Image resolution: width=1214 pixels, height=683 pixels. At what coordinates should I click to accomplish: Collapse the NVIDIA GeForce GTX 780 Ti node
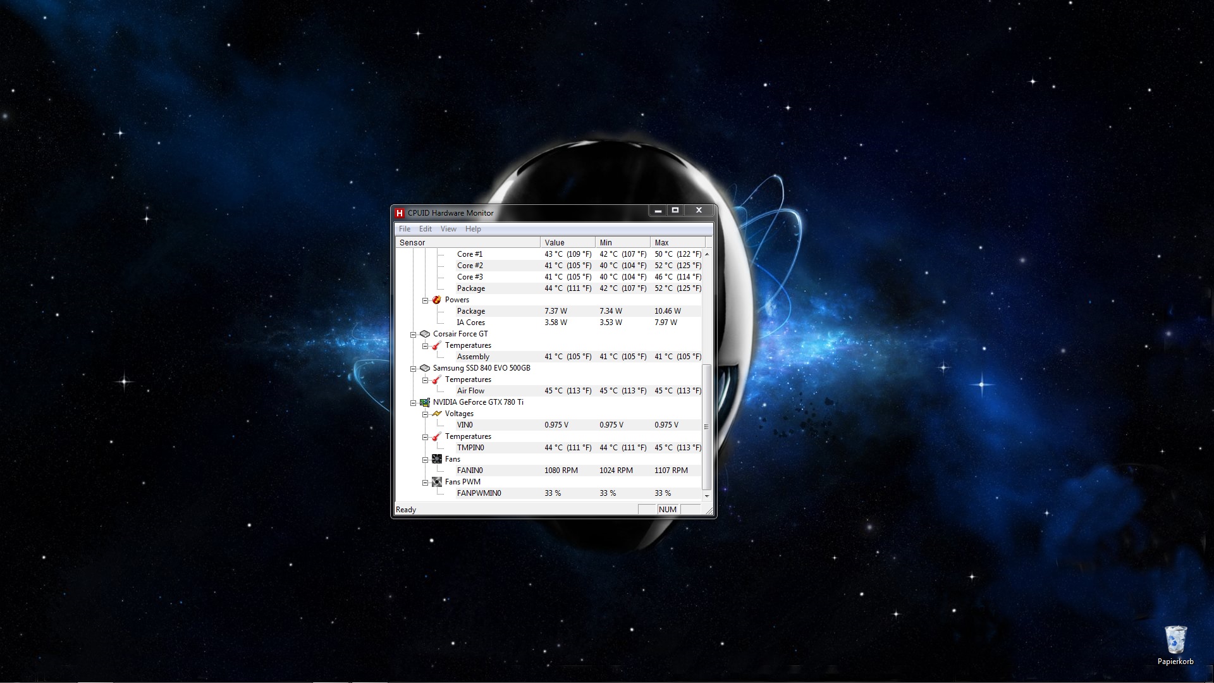point(414,403)
